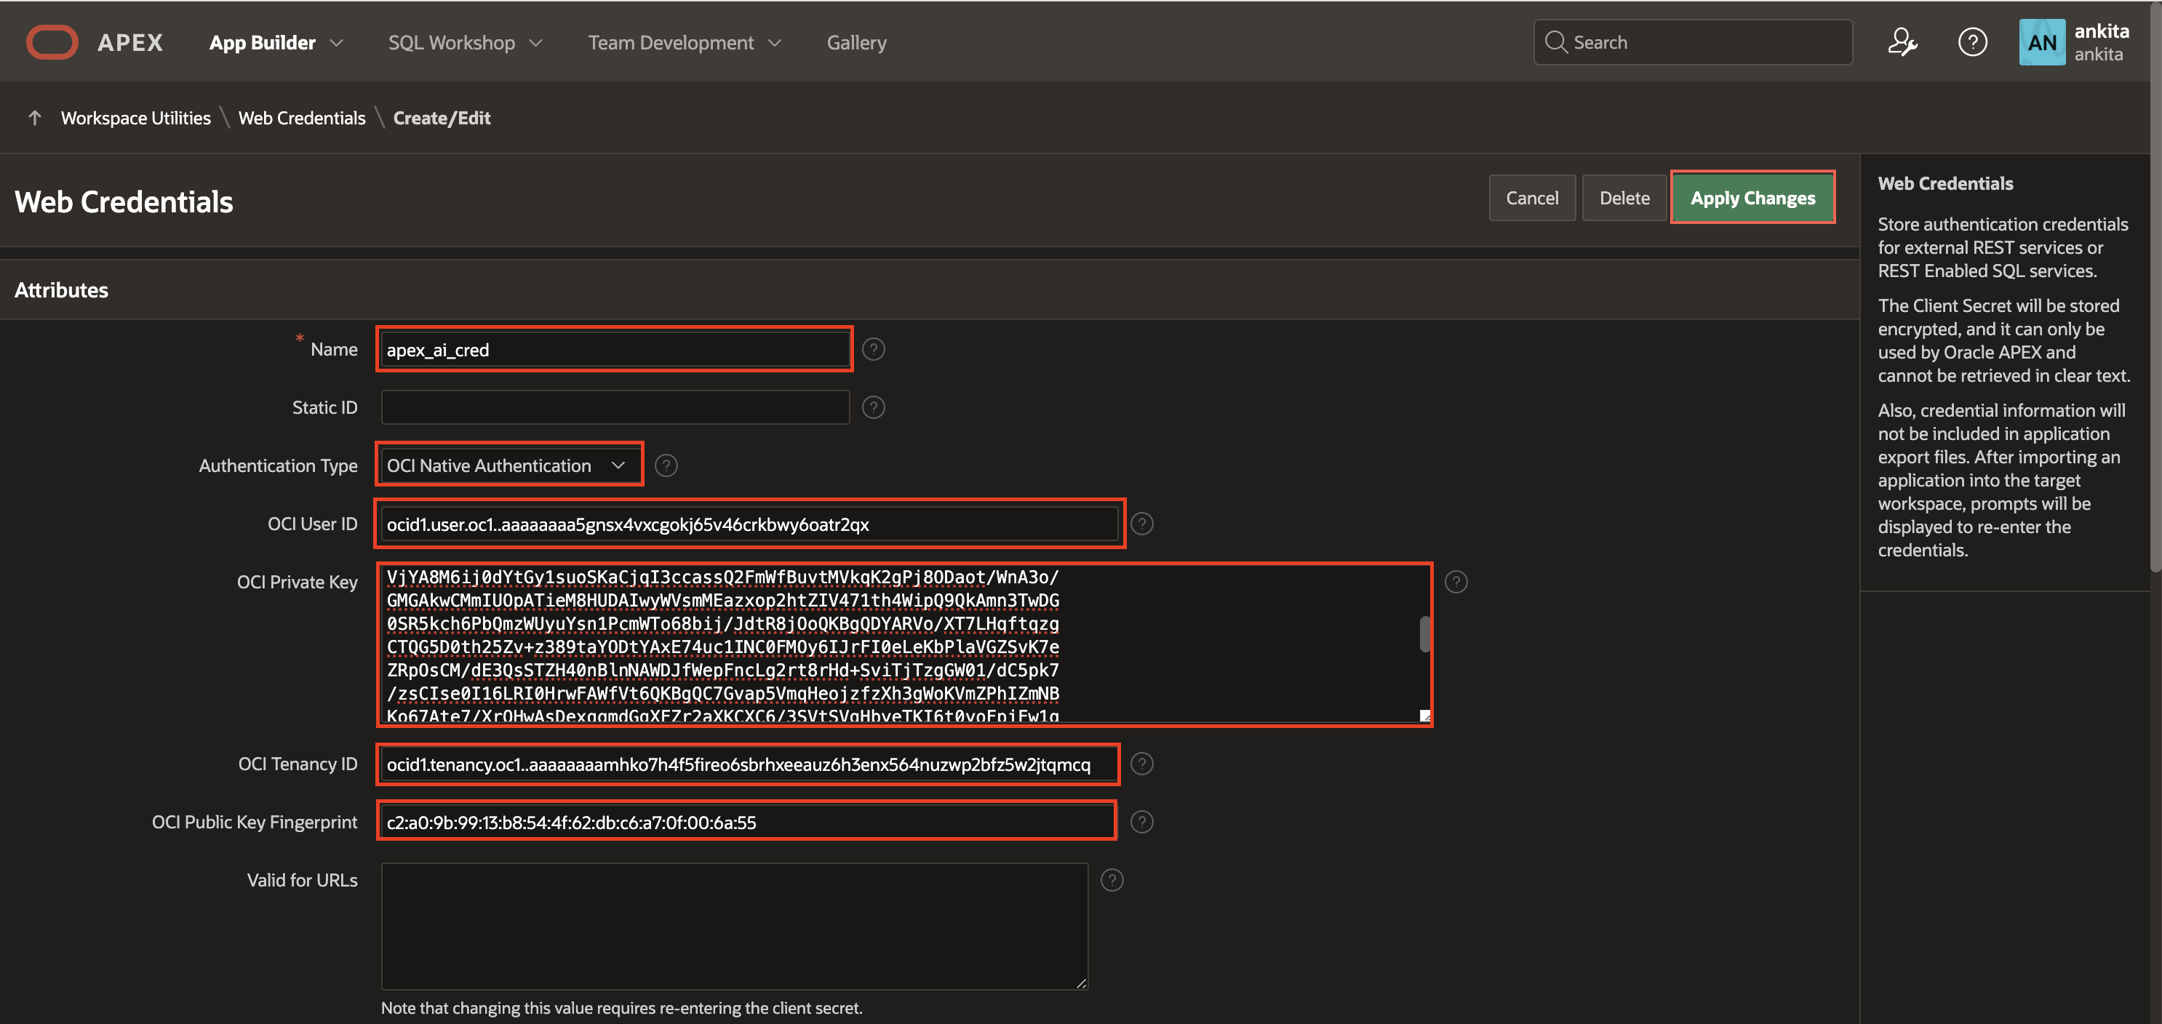
Task: Click the Name input field
Action: click(x=615, y=349)
